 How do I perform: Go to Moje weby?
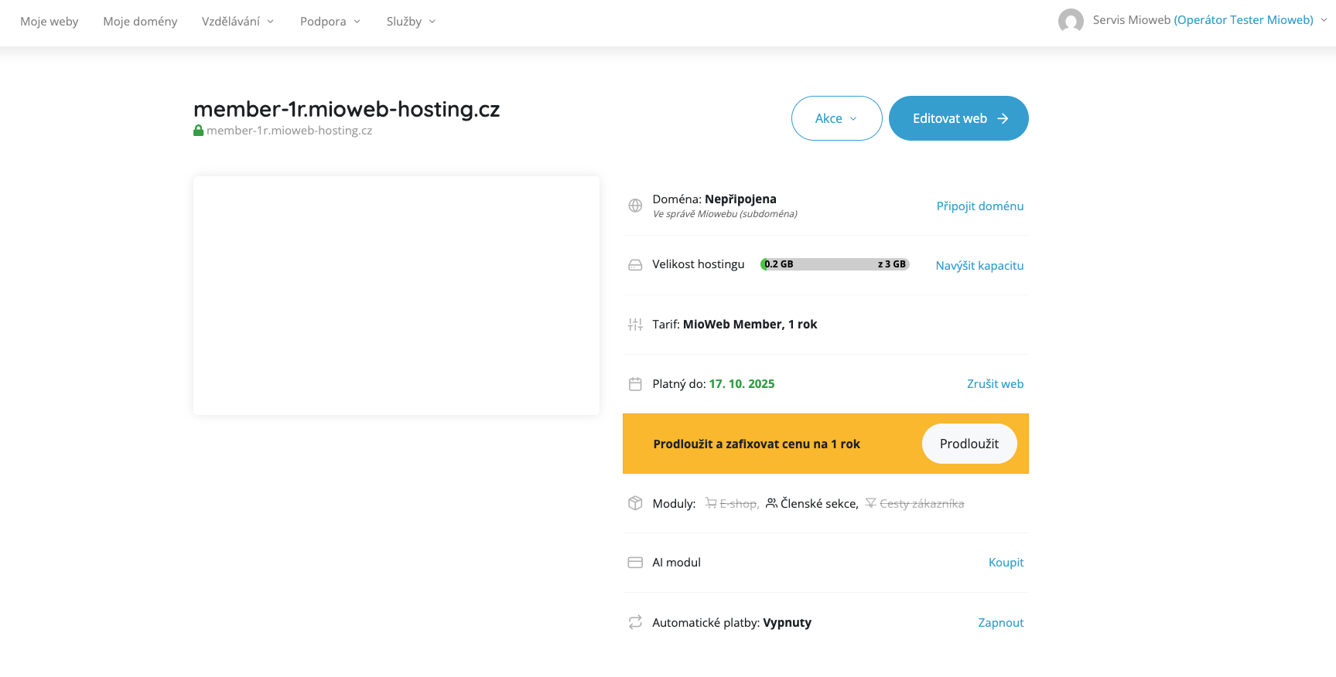pyautogui.click(x=50, y=22)
